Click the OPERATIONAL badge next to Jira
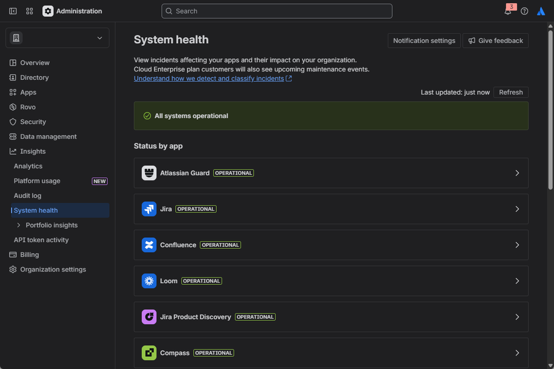554x369 pixels. pos(196,209)
